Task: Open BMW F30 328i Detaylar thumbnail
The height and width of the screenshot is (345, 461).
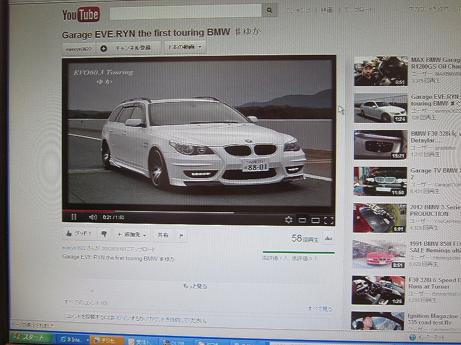Action: (380, 145)
